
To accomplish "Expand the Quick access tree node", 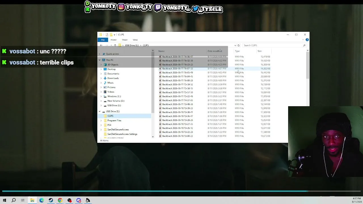I will 100,54.
